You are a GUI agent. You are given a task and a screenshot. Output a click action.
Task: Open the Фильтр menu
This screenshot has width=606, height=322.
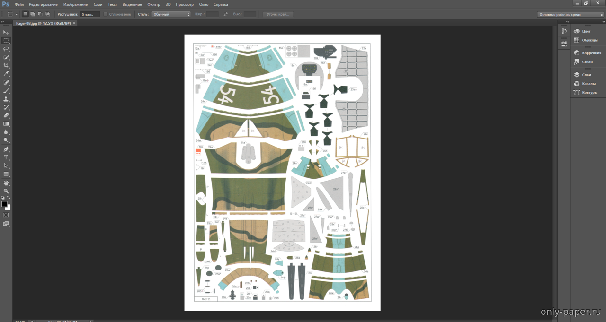click(x=154, y=4)
